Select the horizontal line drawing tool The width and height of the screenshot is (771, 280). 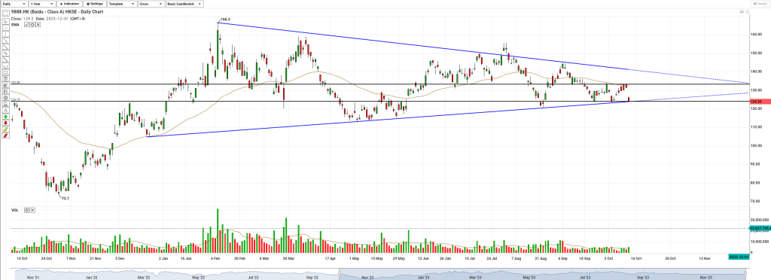[x=5, y=28]
